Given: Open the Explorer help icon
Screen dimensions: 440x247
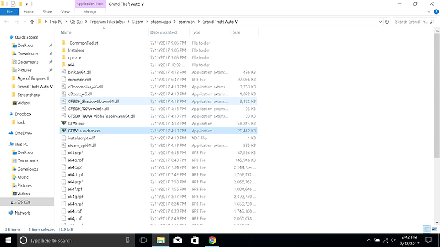Looking at the screenshot, I should click(436, 11).
